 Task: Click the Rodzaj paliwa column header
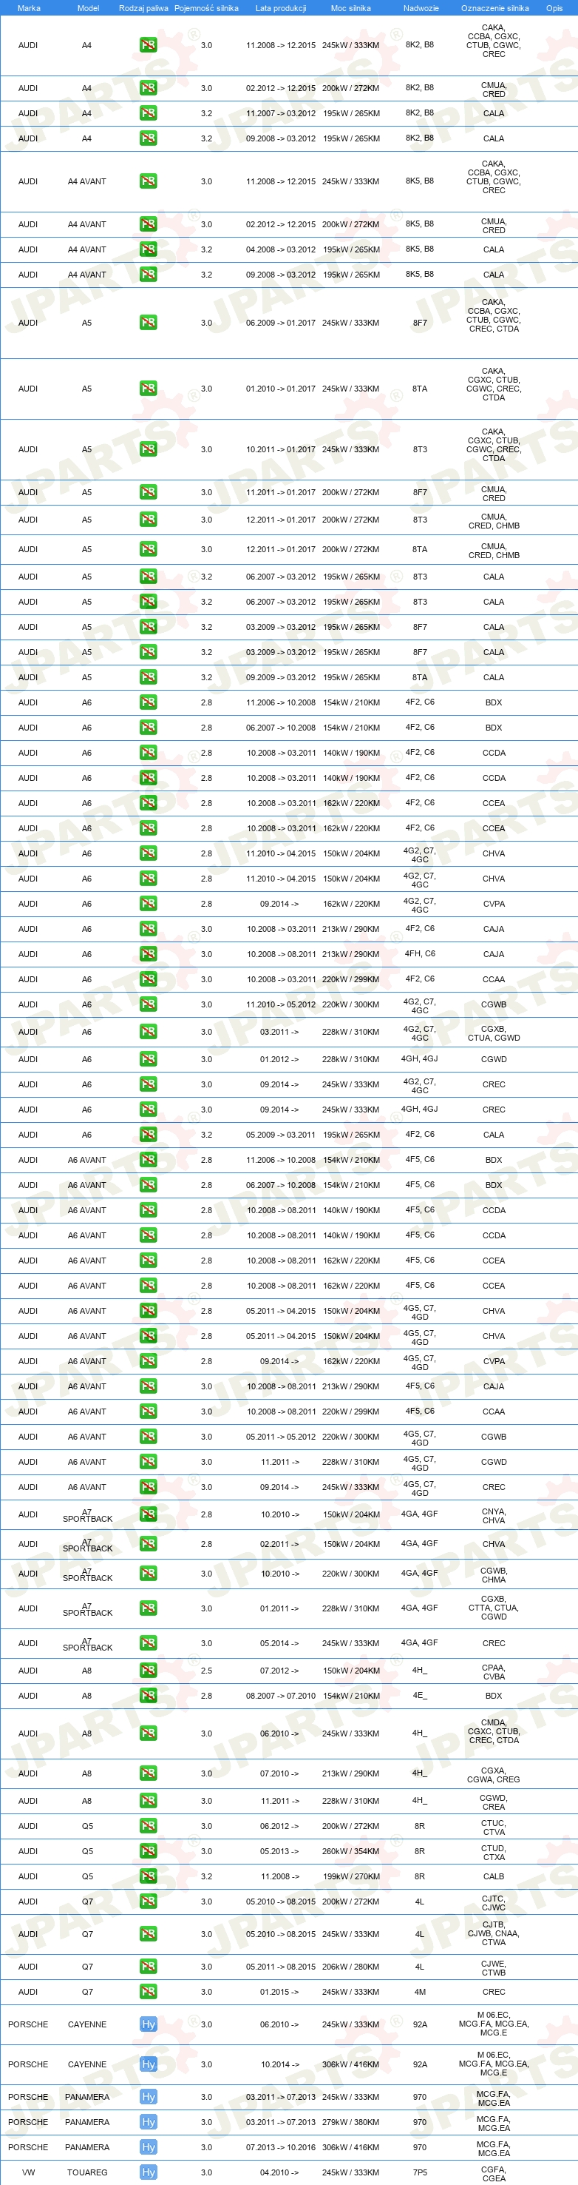click(143, 8)
